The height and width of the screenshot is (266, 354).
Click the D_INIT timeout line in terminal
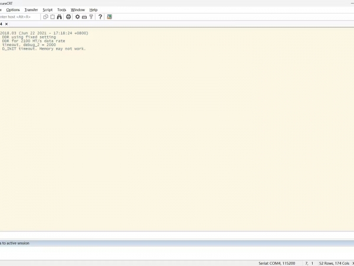44,49
